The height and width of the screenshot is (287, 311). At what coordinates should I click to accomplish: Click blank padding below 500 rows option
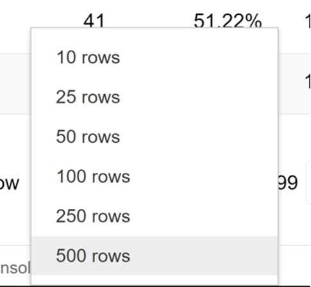[x=155, y=280]
